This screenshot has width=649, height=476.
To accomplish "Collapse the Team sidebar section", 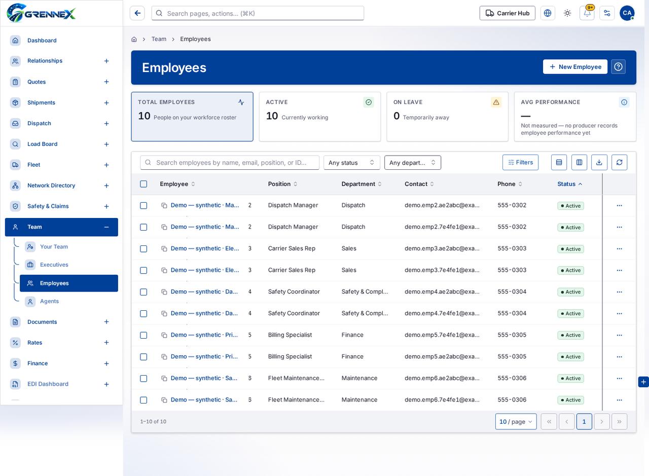I will click(106, 227).
